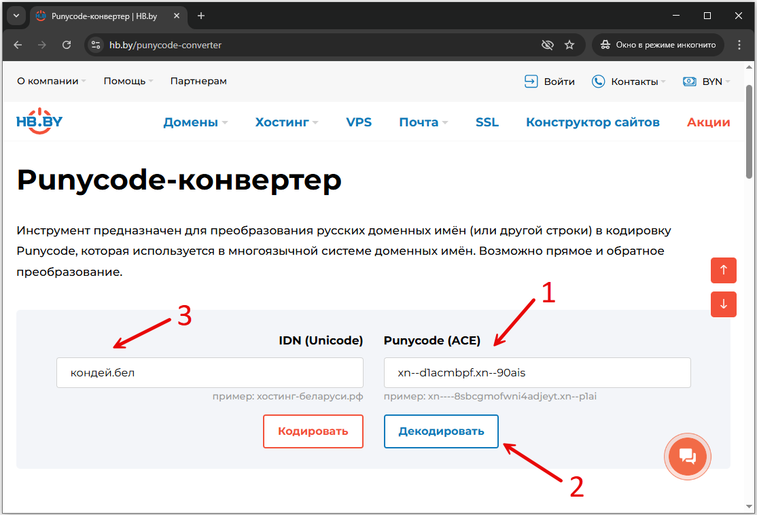Click the browser back arrow
The height and width of the screenshot is (515, 757).
click(18, 45)
